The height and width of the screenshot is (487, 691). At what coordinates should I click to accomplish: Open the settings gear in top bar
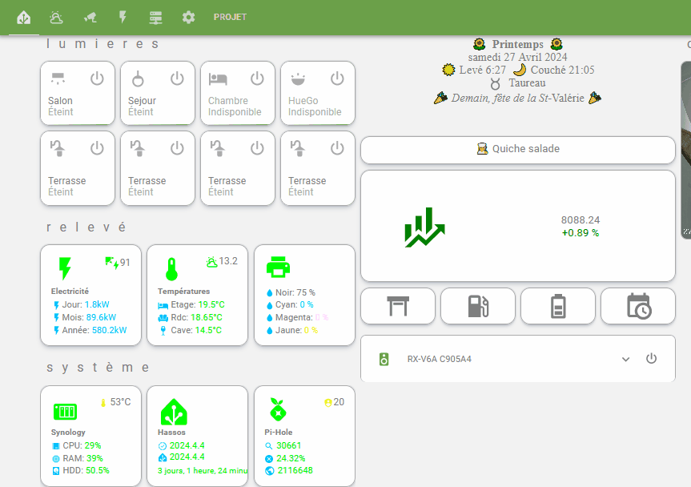(187, 17)
